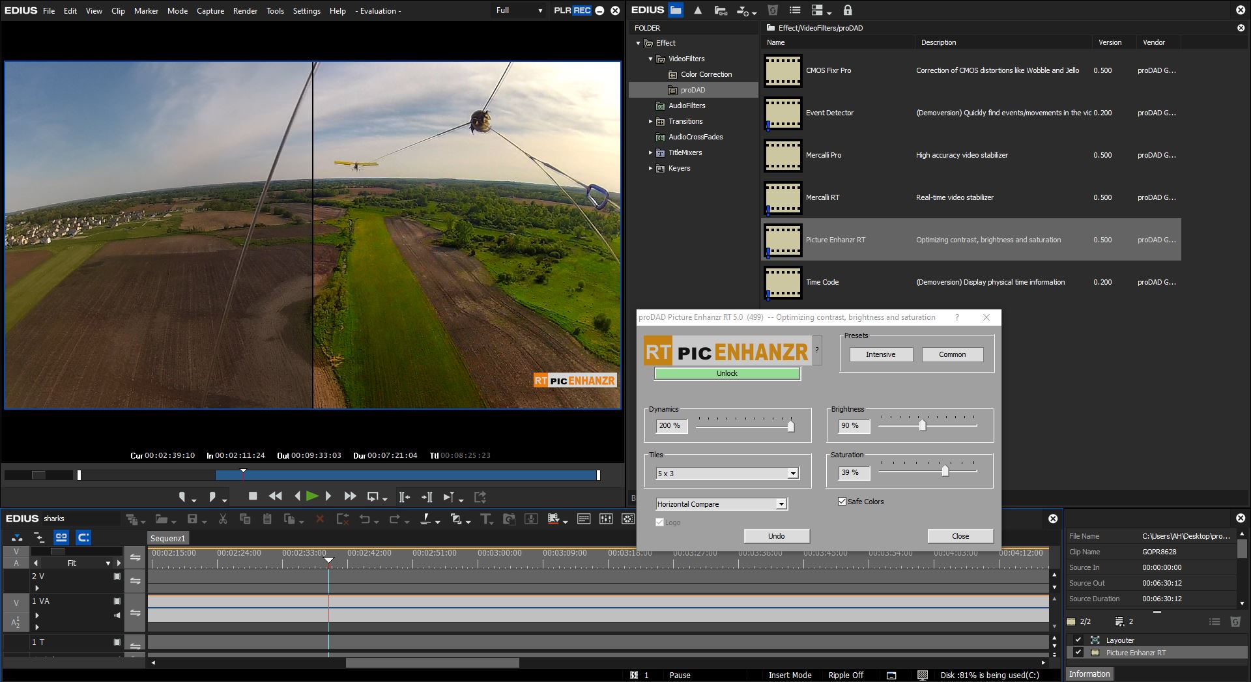
Task: Click the voice-over microphone icon
Action: 531,519
